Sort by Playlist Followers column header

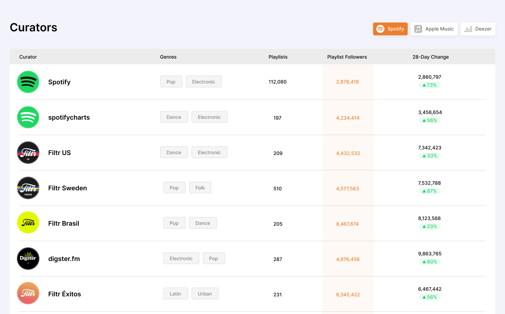click(347, 57)
